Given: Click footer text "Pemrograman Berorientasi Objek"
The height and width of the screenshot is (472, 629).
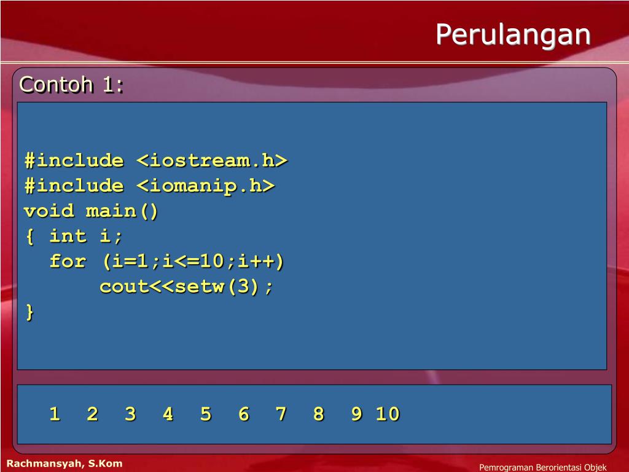Looking at the screenshot, I should 543,467.
